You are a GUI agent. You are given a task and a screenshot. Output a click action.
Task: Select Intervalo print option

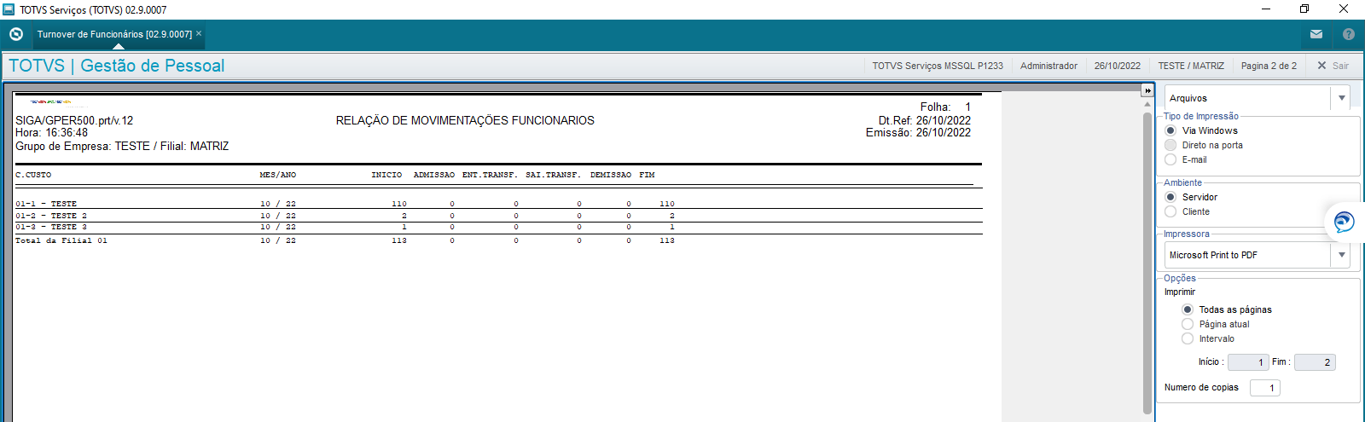click(1188, 338)
